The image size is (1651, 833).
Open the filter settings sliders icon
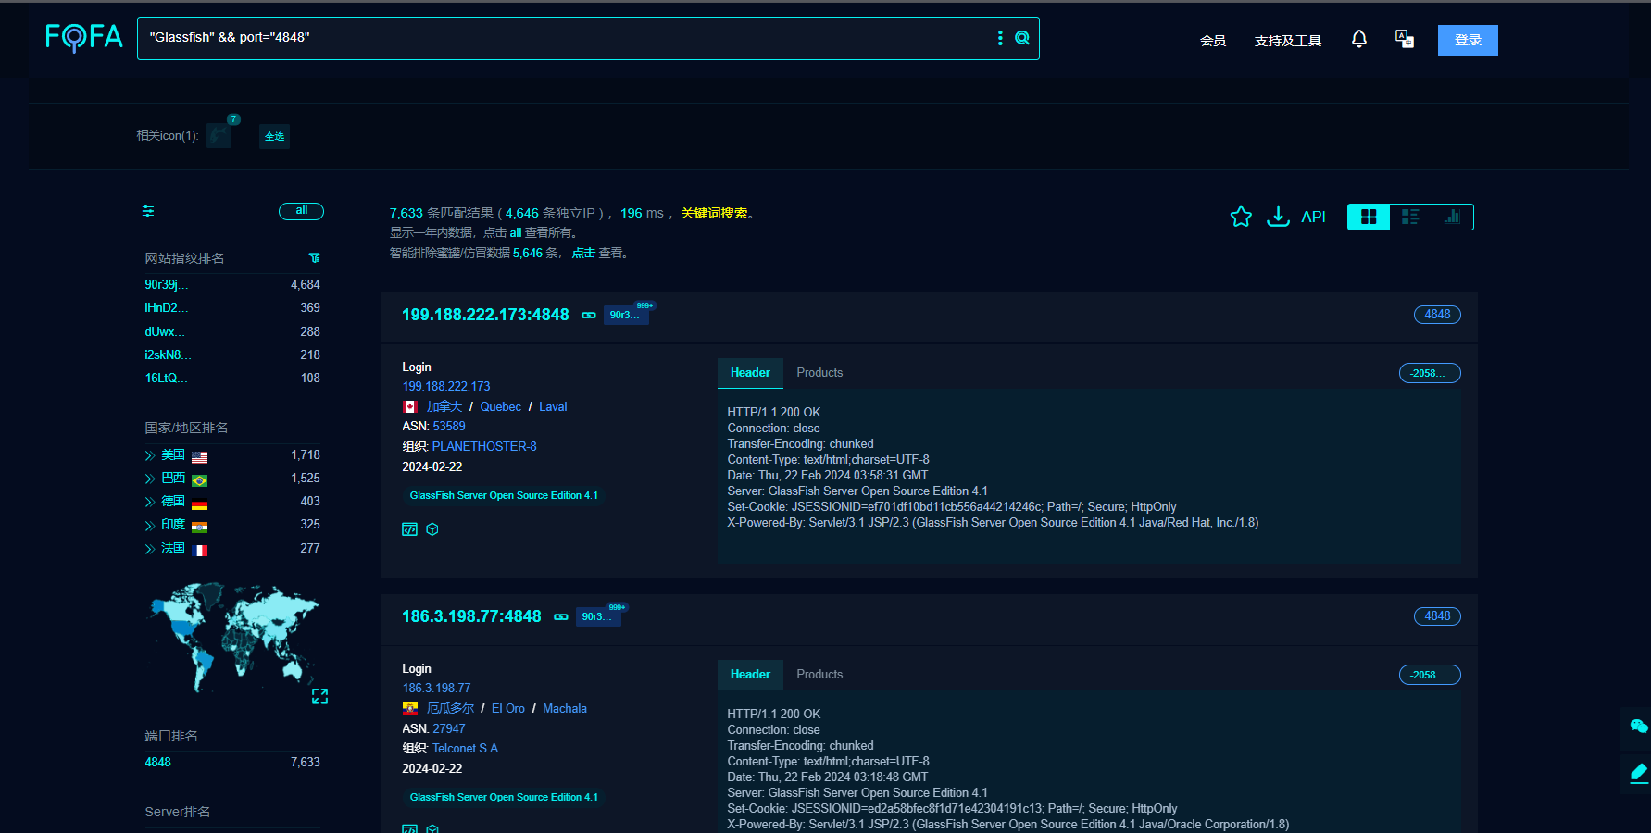pyautogui.click(x=148, y=211)
